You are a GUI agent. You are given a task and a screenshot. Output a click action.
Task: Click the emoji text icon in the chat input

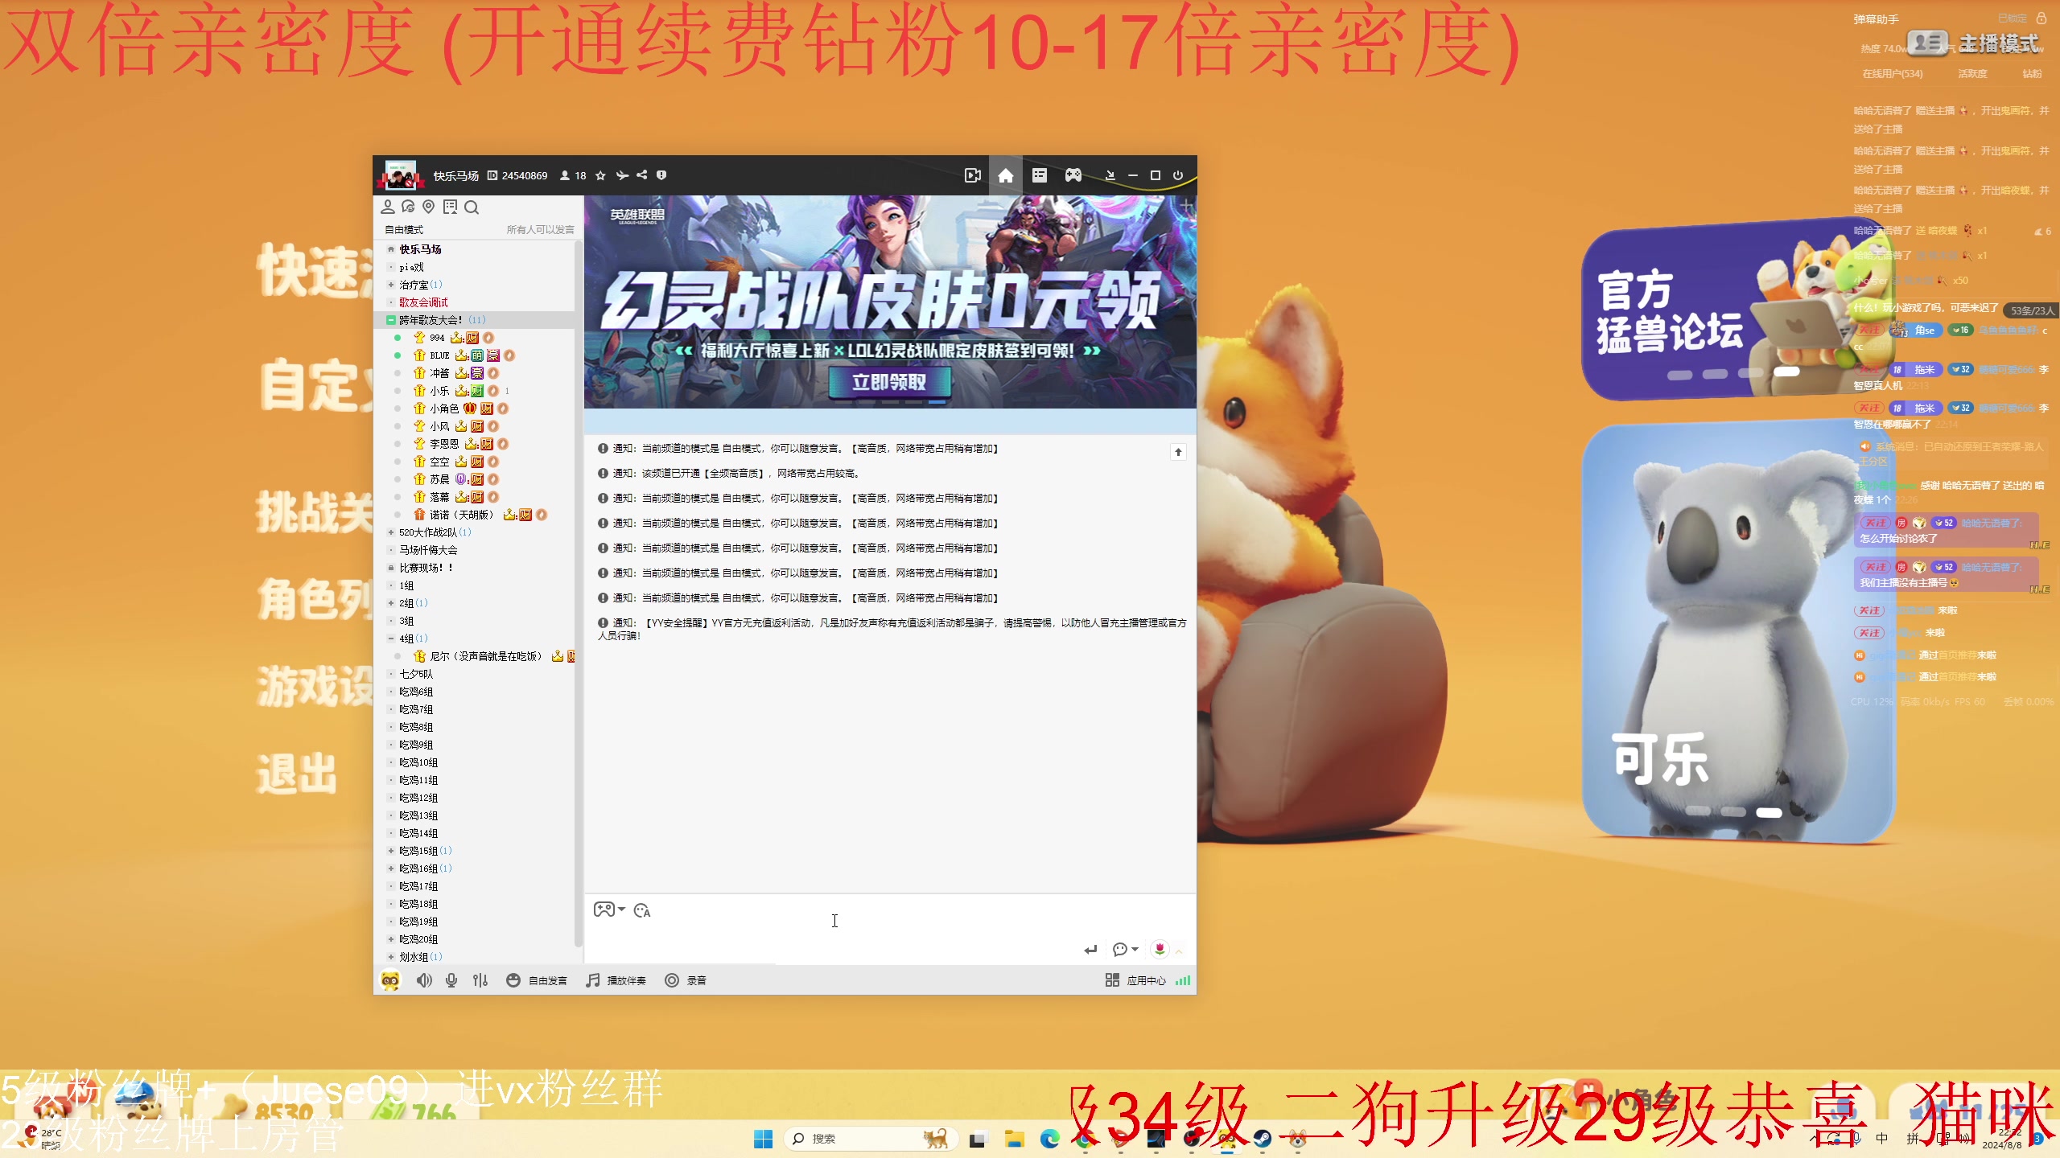click(x=642, y=910)
